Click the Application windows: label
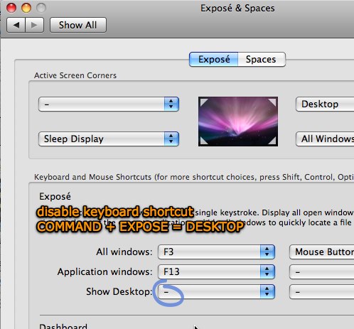 [x=104, y=271]
